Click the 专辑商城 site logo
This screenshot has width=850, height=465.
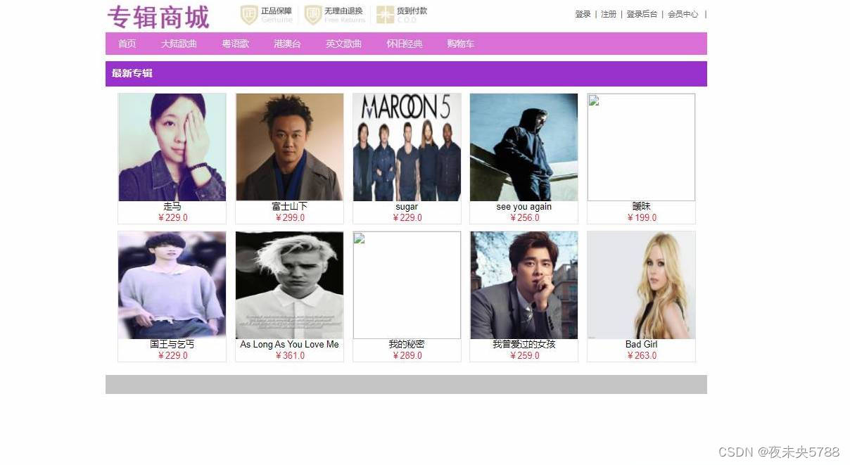[x=158, y=17]
